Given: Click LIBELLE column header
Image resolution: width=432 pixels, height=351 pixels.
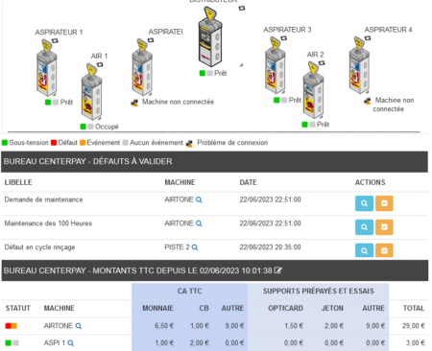Looking at the screenshot, I should pyautogui.click(x=18, y=182).
